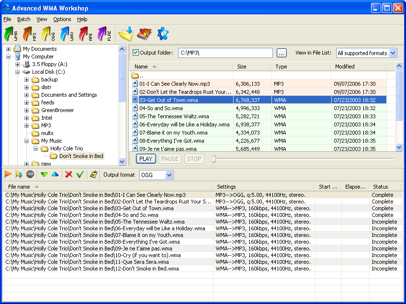This screenshot has width=406, height=304.
Task: Click the flag with down arrow batch icon
Action: click(x=19, y=175)
